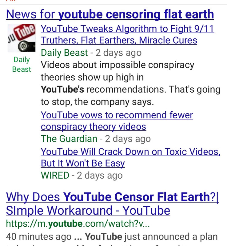Select The Guardian source name
227x246 pixels.
point(69,139)
